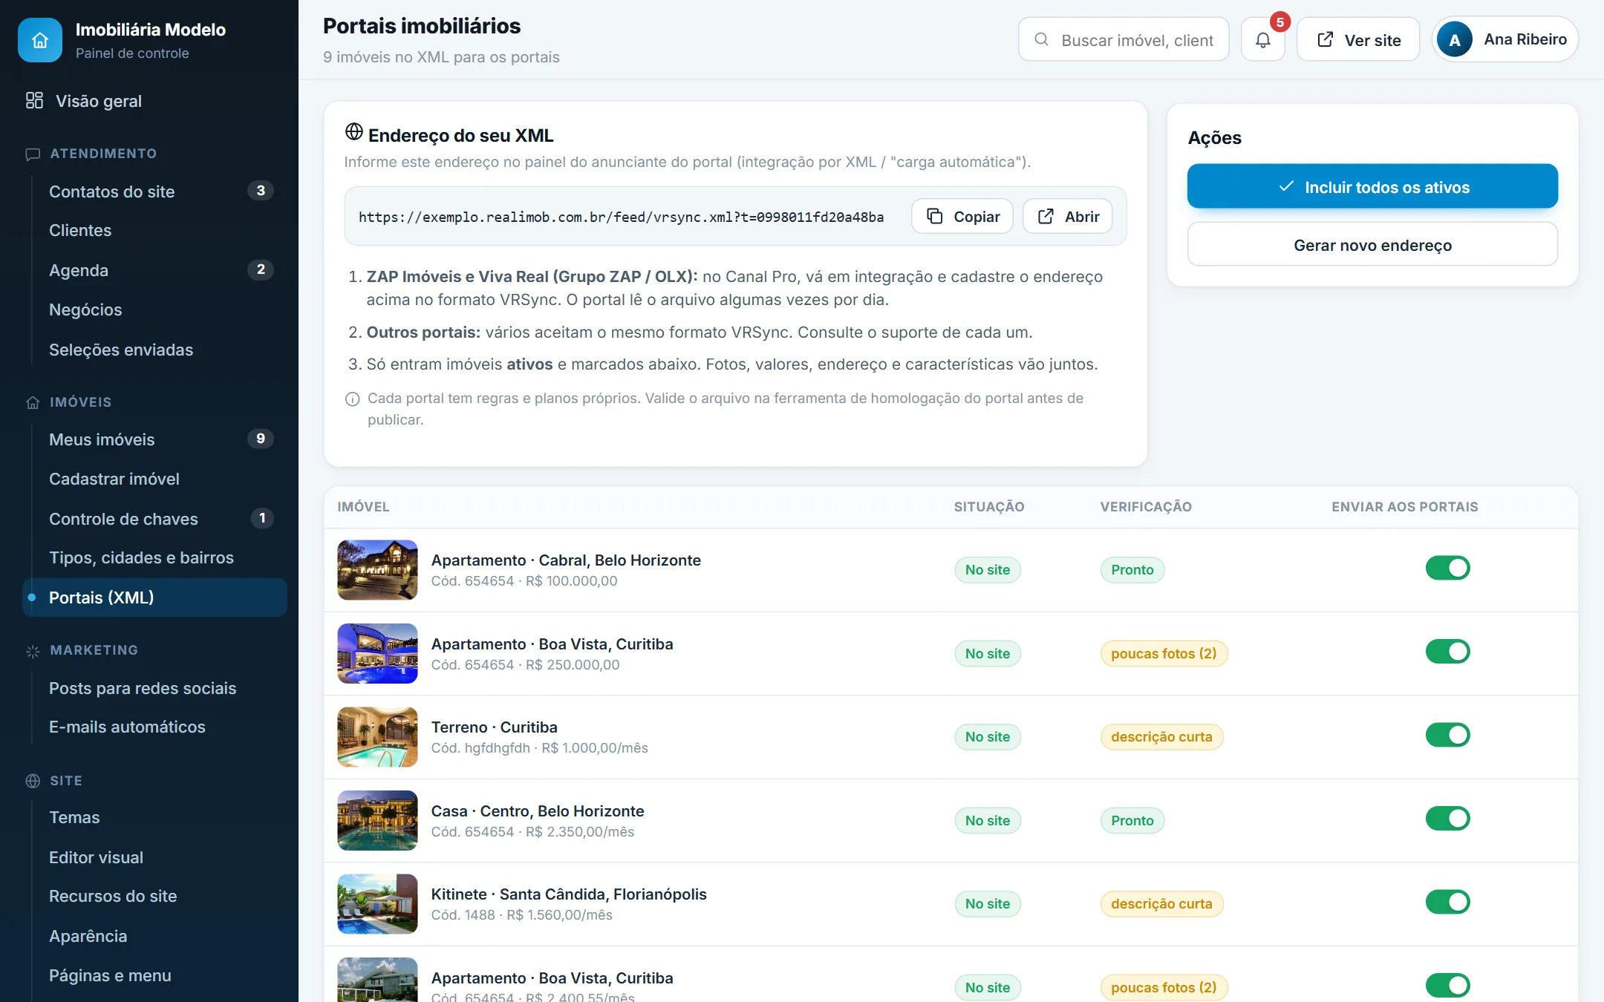Open the Editor visual menu item

point(155,857)
